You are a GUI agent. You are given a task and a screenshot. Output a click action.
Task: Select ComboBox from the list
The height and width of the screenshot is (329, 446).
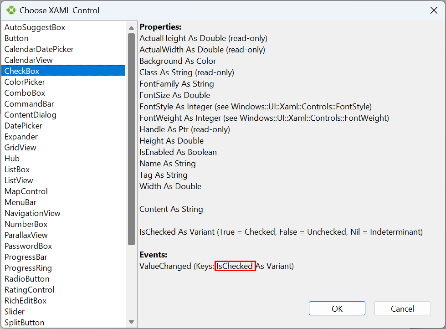click(x=63, y=93)
